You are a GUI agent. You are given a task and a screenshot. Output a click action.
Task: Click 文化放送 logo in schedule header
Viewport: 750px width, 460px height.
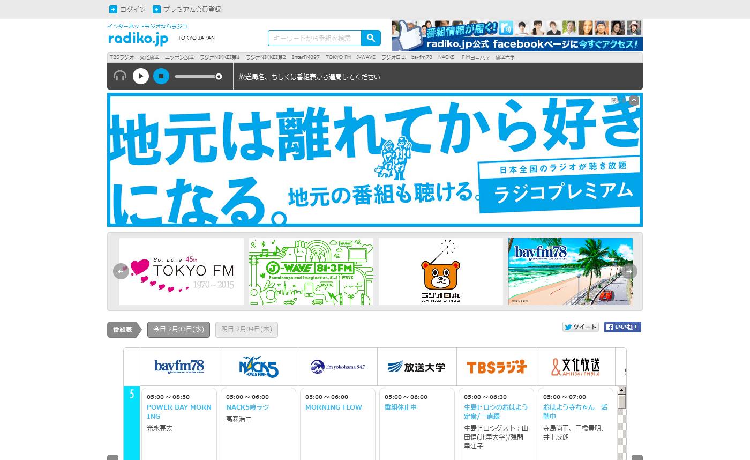pos(576,367)
